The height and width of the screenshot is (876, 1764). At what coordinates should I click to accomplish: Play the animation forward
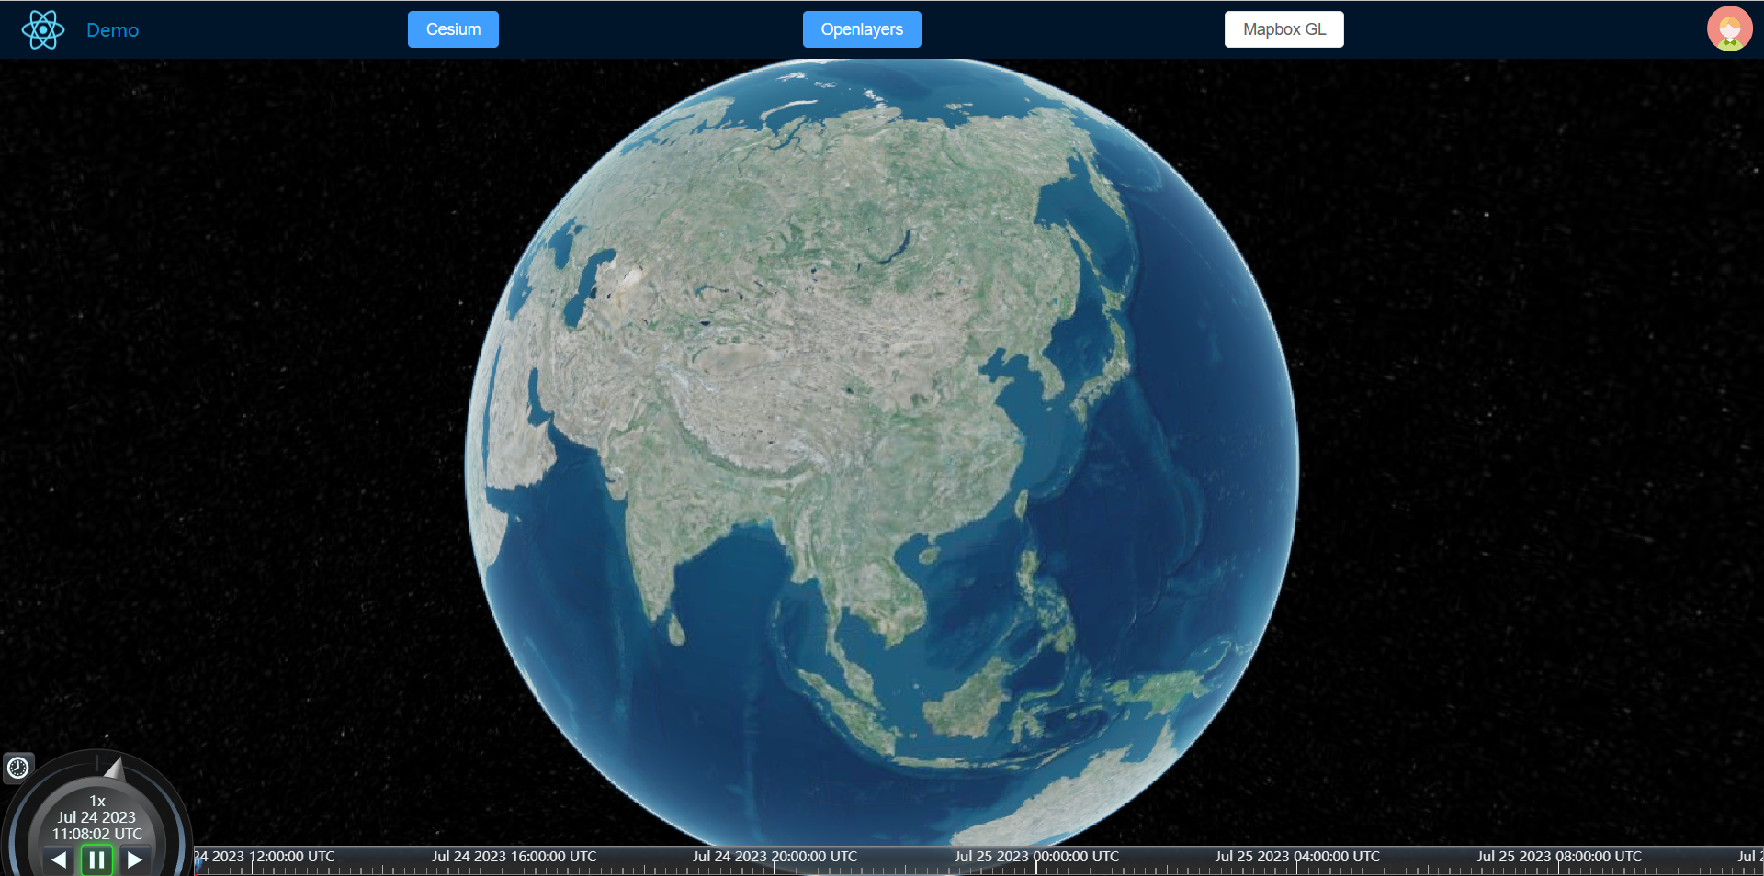[135, 859]
